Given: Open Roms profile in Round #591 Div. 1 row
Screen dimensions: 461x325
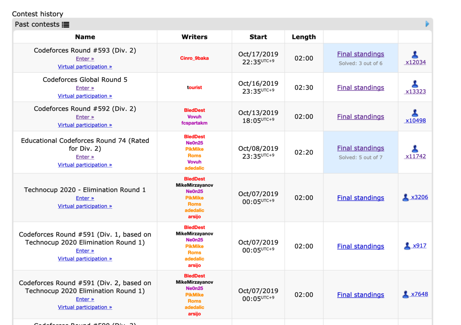Looking at the screenshot, I should click(x=194, y=253).
